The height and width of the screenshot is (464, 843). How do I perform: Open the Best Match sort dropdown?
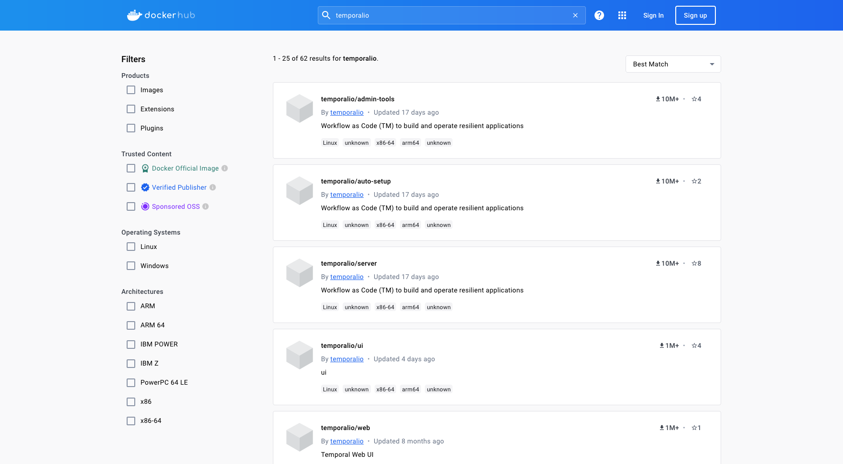tap(673, 64)
